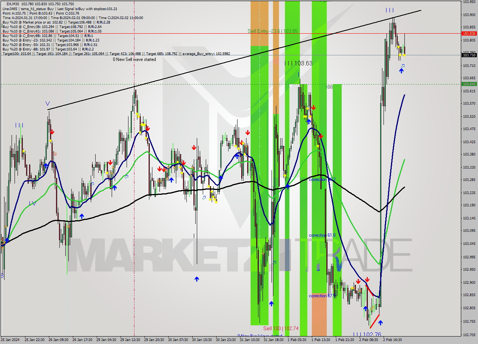Click the '1 Feb 13:30' time axis label
Image resolution: width=478 pixels, height=344 pixels.
[321, 340]
